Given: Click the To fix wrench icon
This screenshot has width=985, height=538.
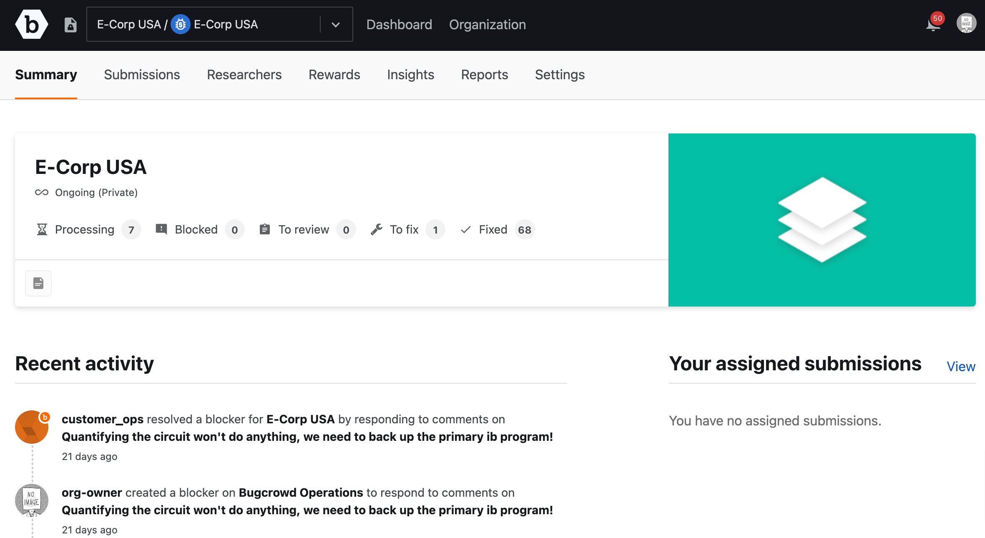Looking at the screenshot, I should pos(377,229).
